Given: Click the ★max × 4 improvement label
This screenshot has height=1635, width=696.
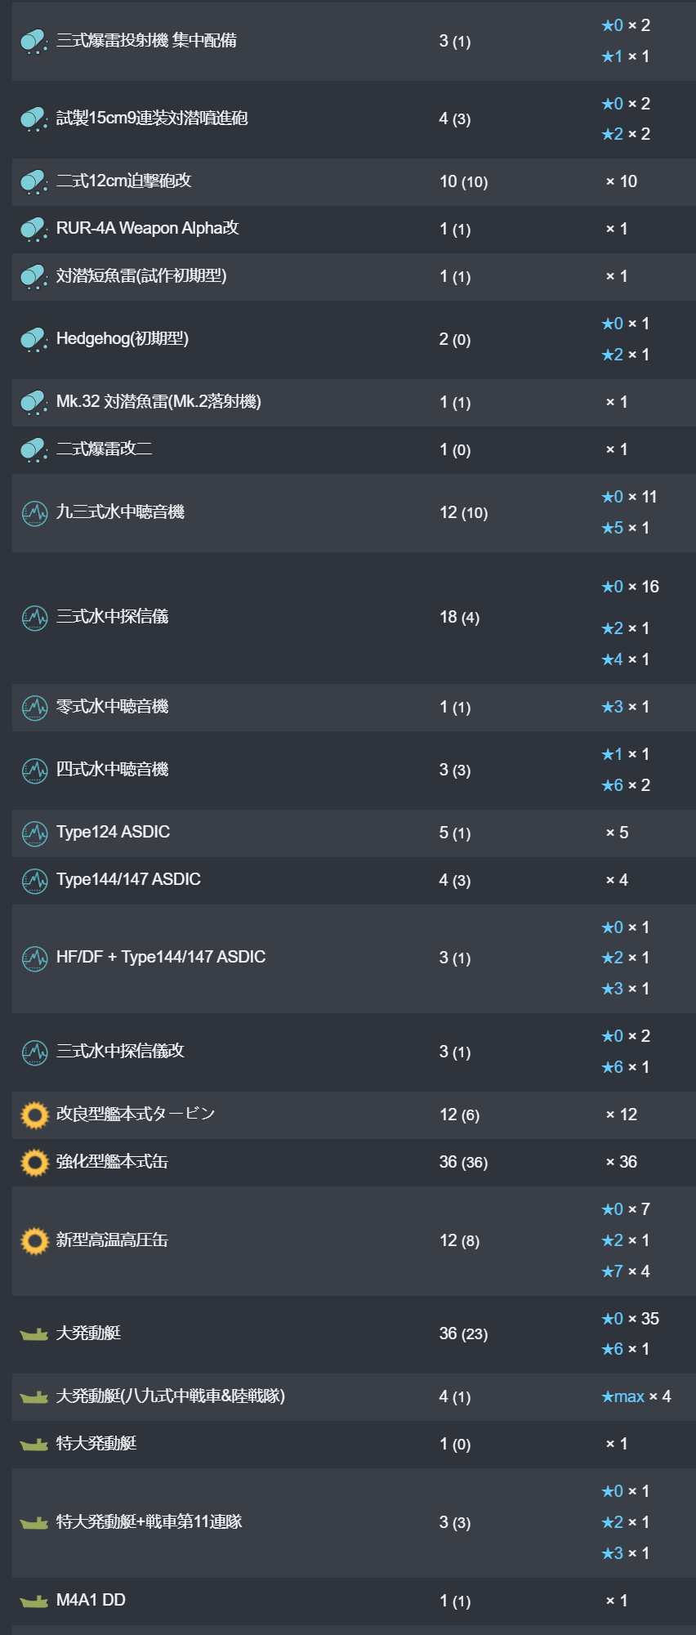Looking at the screenshot, I should 636,1396.
